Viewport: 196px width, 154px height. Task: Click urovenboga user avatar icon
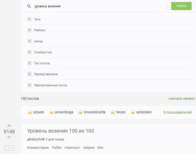[x=51, y=112]
